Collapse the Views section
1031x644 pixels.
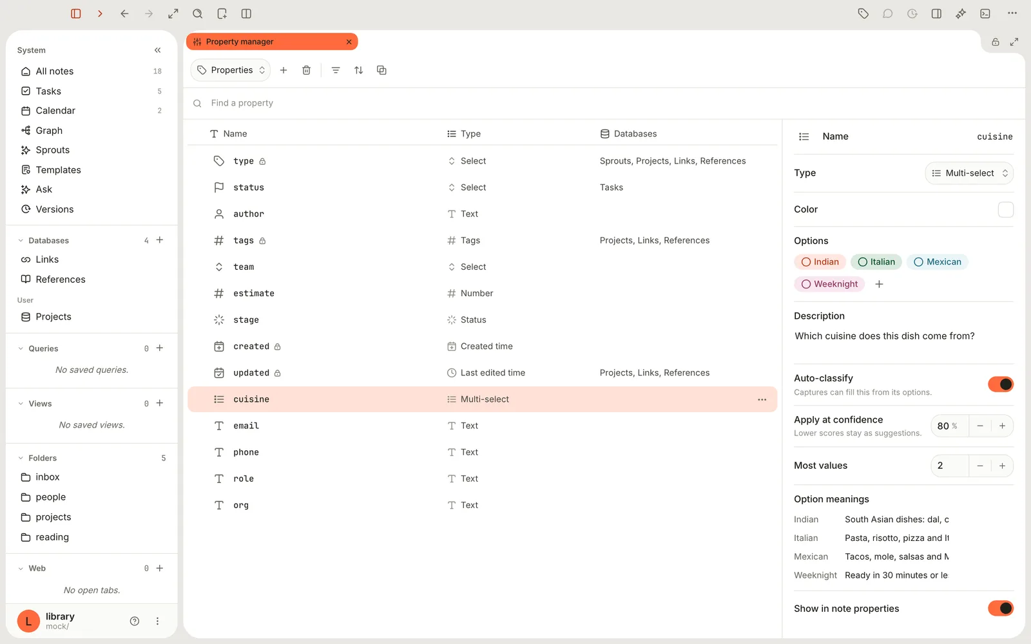pos(21,404)
